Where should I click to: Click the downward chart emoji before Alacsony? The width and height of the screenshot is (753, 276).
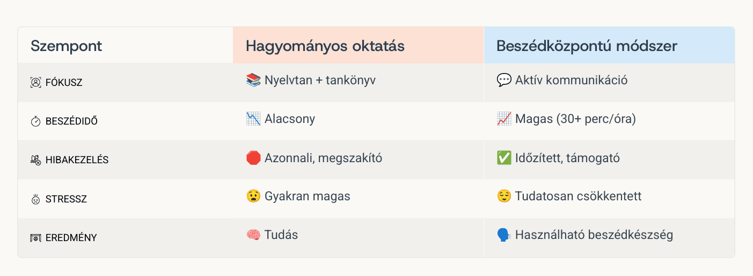coord(253,119)
